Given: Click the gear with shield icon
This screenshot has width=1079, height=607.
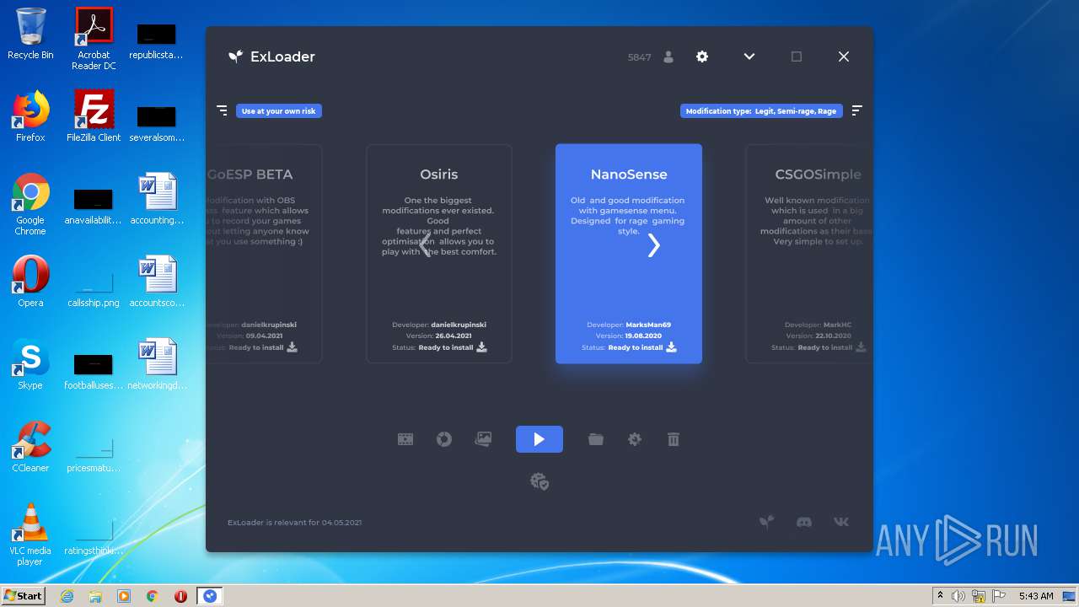Looking at the screenshot, I should point(539,481).
